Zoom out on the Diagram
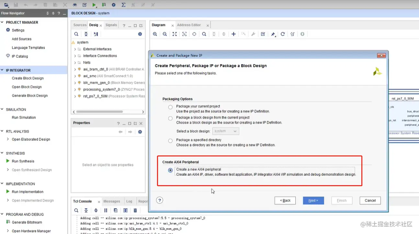The width and height of the screenshot is (419, 234). [x=165, y=34]
